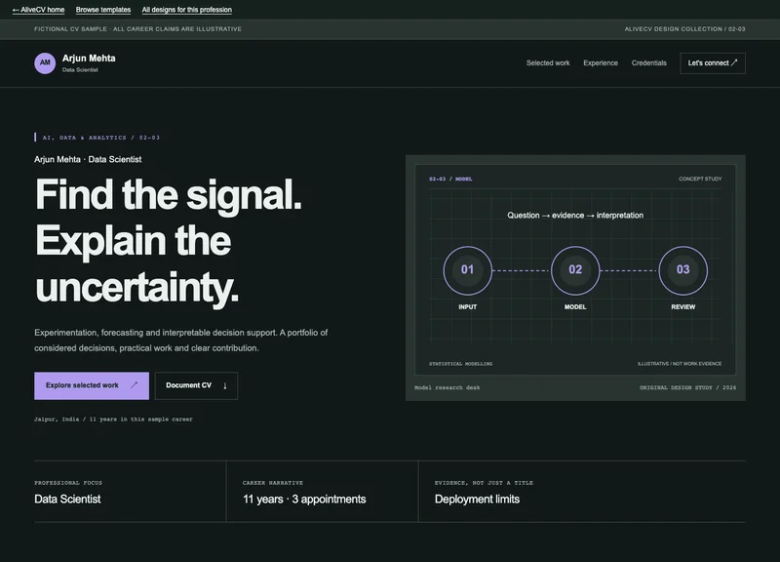This screenshot has width=780, height=562.
Task: Click the Document CV button
Action: 196,385
